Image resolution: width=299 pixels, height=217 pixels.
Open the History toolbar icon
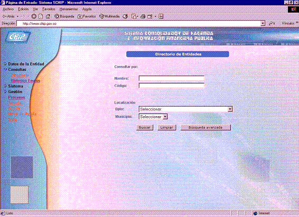pyautogui.click(x=125, y=16)
